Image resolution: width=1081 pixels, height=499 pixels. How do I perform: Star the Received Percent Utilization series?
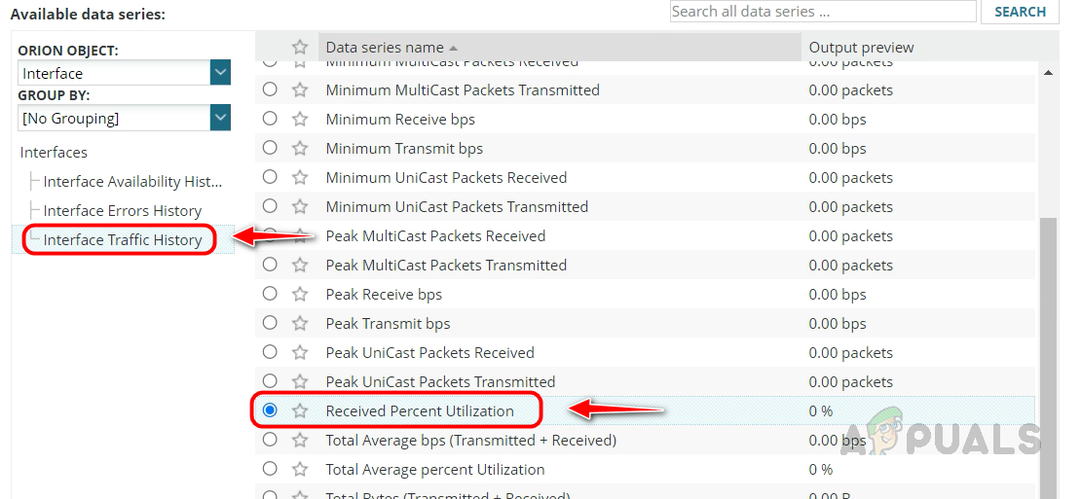(x=300, y=411)
